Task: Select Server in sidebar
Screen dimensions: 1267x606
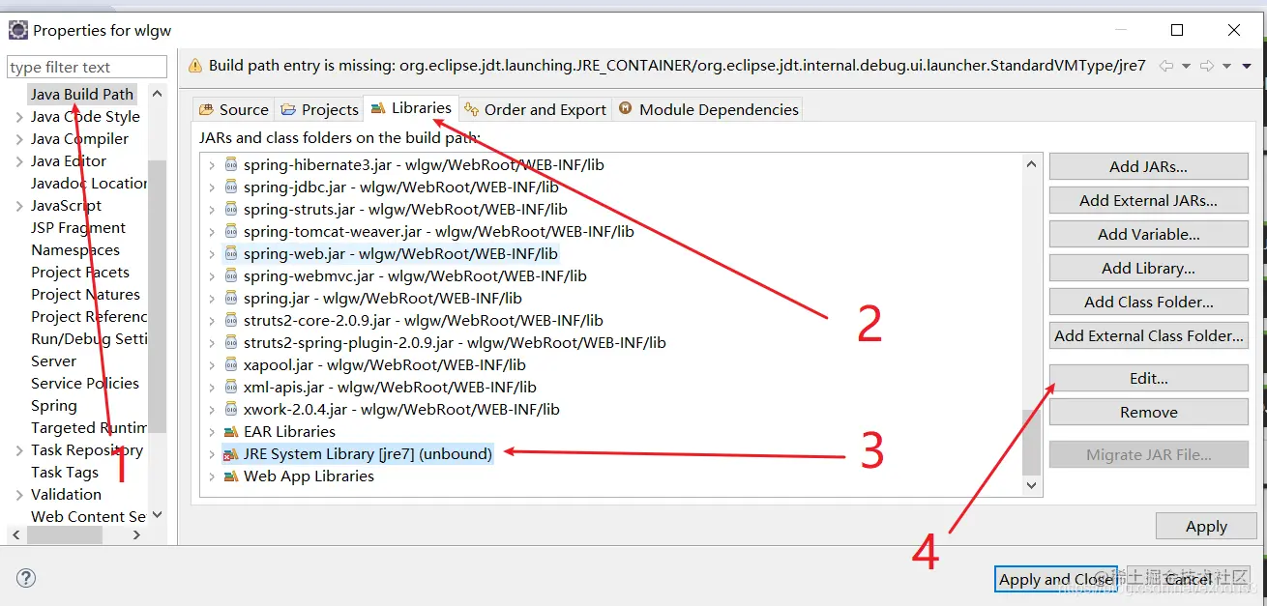Action: pos(53,361)
